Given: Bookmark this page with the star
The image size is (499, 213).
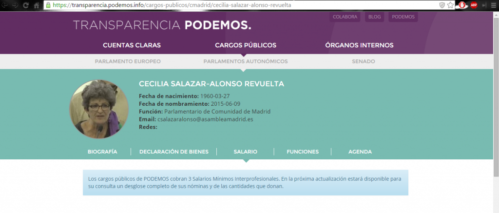Looking at the screenshot, I should 451,5.
